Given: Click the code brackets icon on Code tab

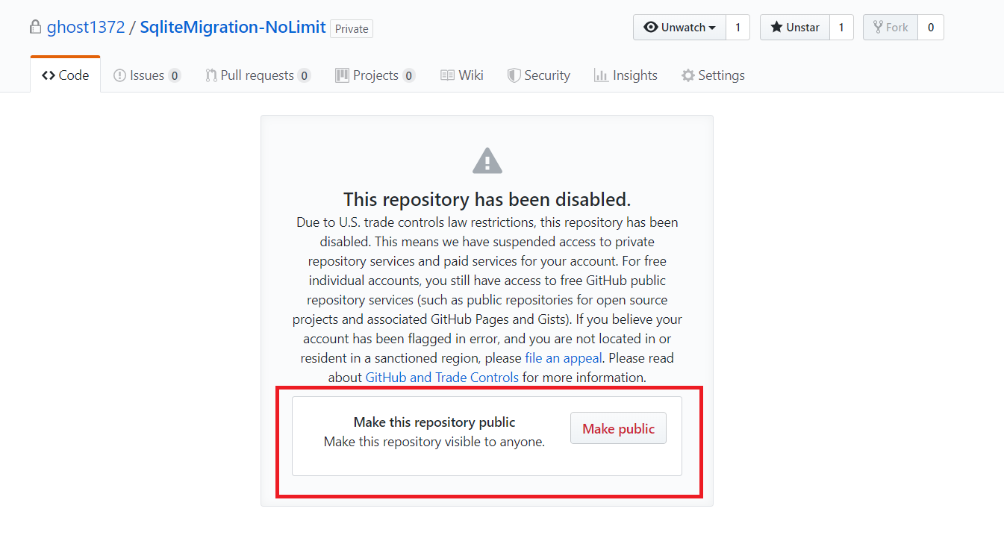Looking at the screenshot, I should point(49,75).
